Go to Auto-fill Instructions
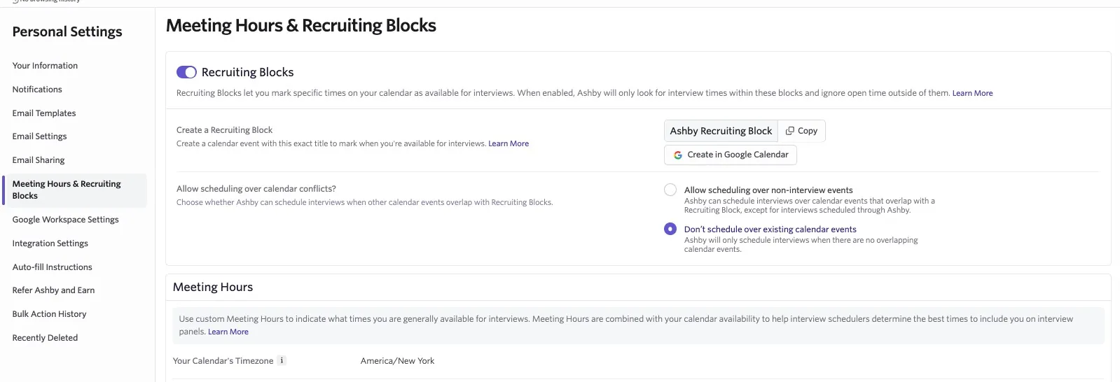This screenshot has height=382, width=1120. [x=52, y=267]
